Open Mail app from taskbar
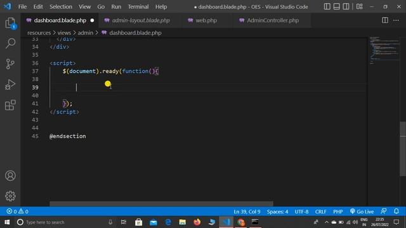The width and height of the screenshot is (406, 228). pyautogui.click(x=154, y=222)
